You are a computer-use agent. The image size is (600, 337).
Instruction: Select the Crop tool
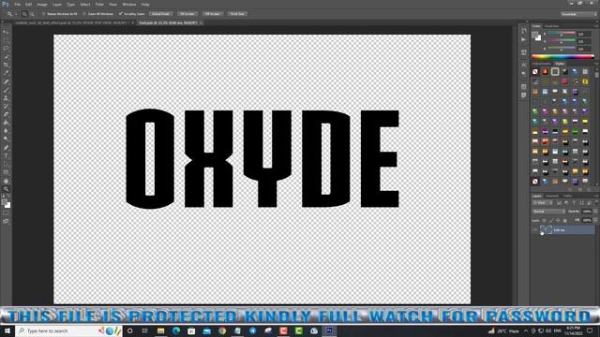[x=6, y=65]
